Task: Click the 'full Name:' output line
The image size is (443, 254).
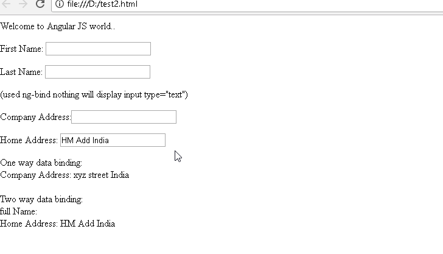Action: pos(19,211)
